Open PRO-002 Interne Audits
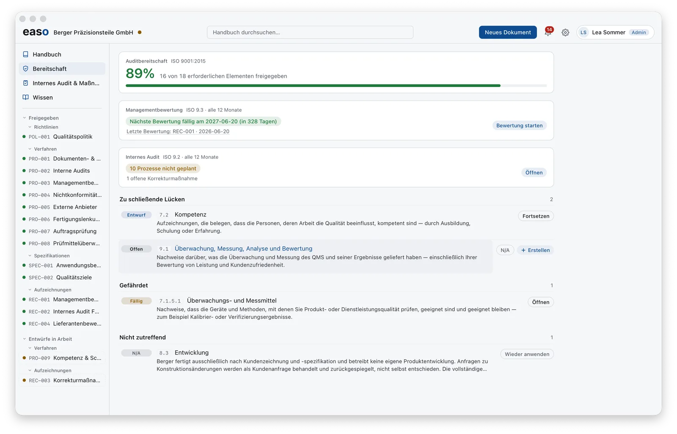The image size is (677, 434). 62,171
